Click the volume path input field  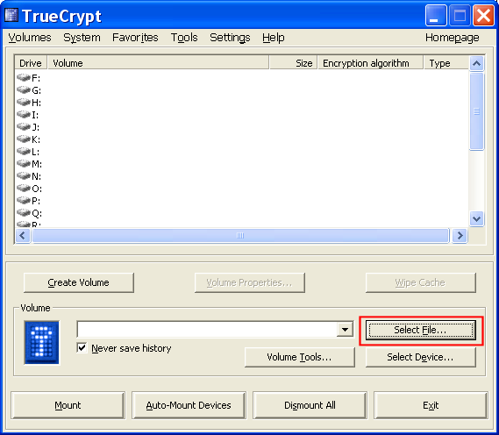coord(207,330)
